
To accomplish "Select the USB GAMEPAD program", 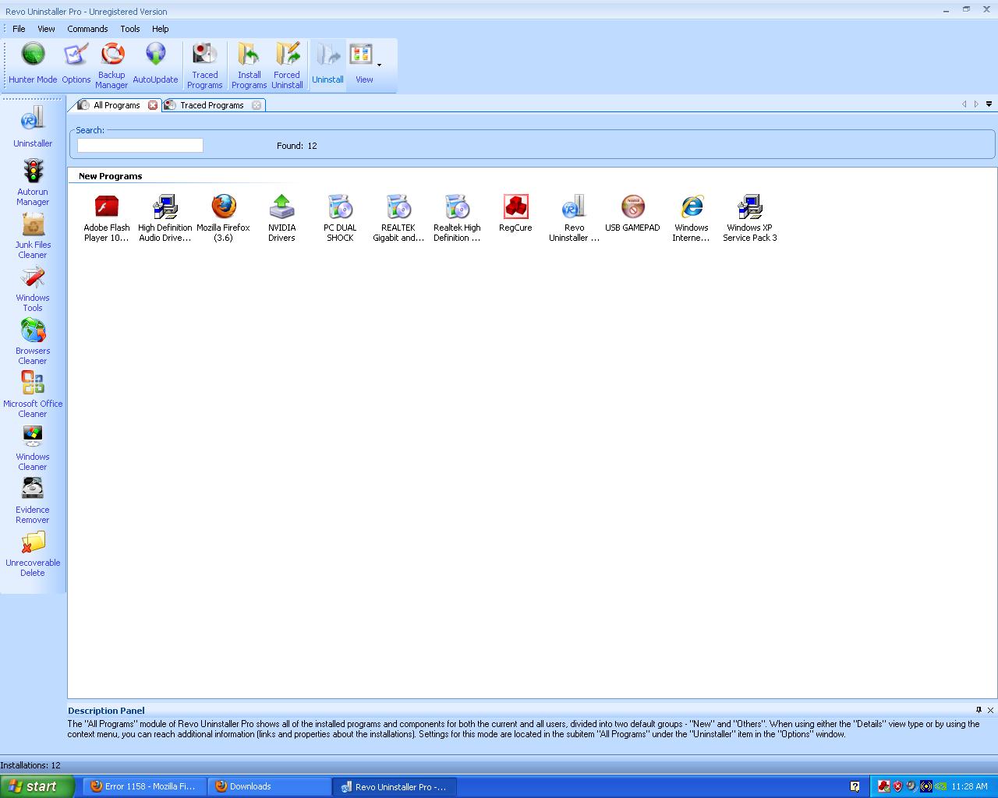I will 632,214.
